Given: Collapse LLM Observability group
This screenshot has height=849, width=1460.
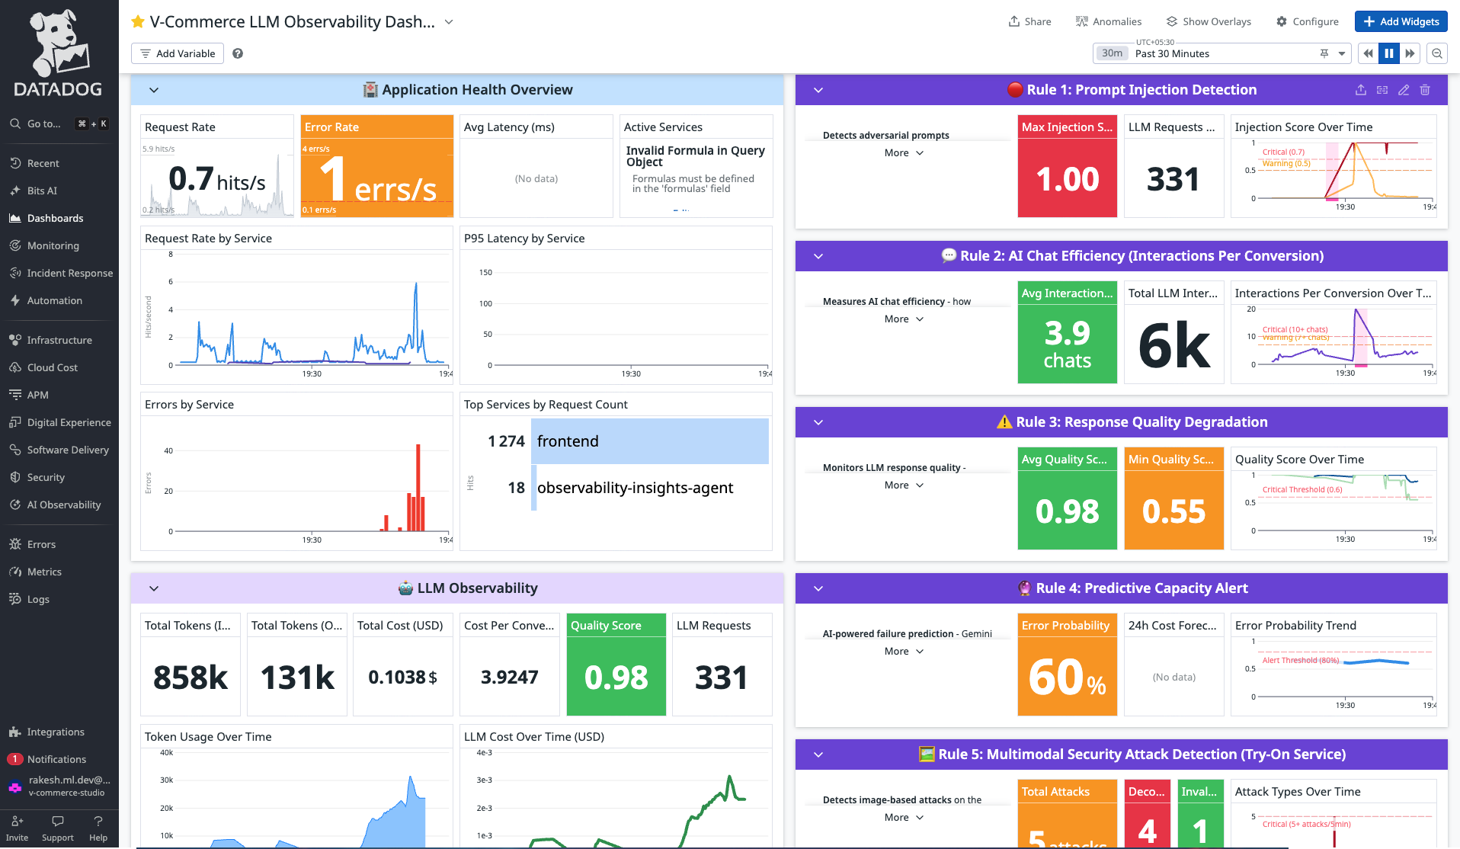Looking at the screenshot, I should (x=154, y=588).
